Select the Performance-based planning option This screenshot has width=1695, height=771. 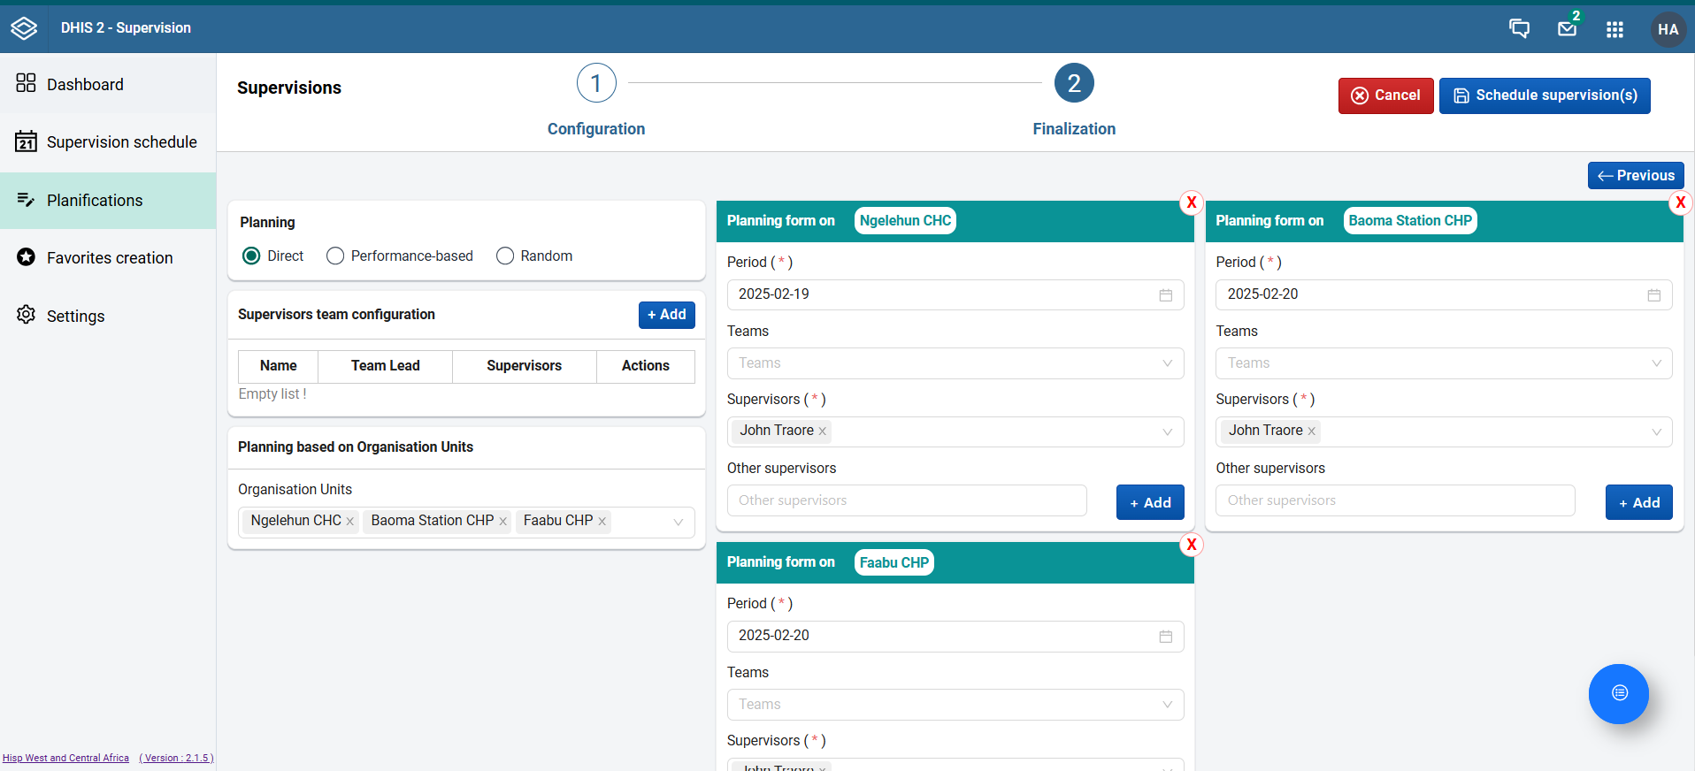coord(335,256)
